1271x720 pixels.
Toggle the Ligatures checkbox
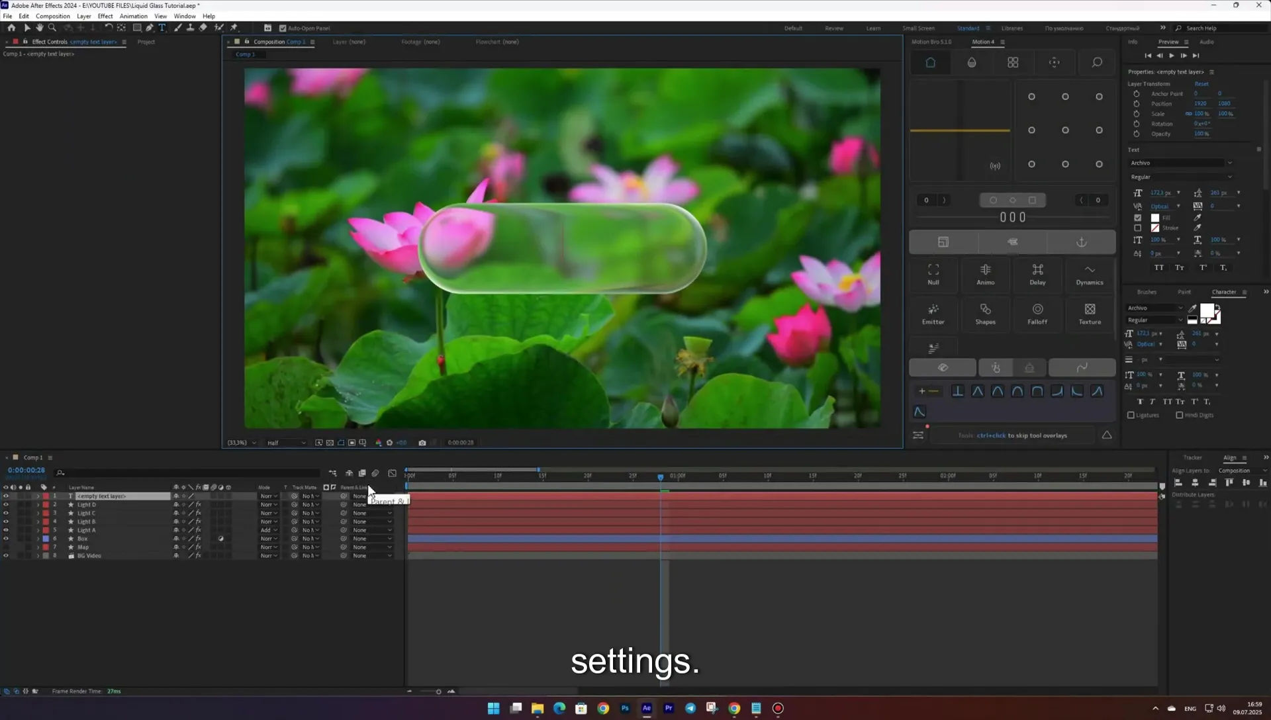click(1131, 416)
